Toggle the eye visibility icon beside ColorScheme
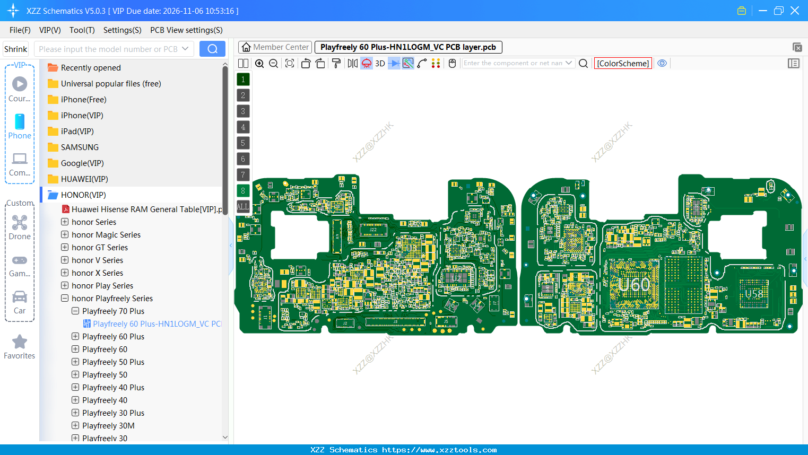The height and width of the screenshot is (455, 808). (x=662, y=63)
